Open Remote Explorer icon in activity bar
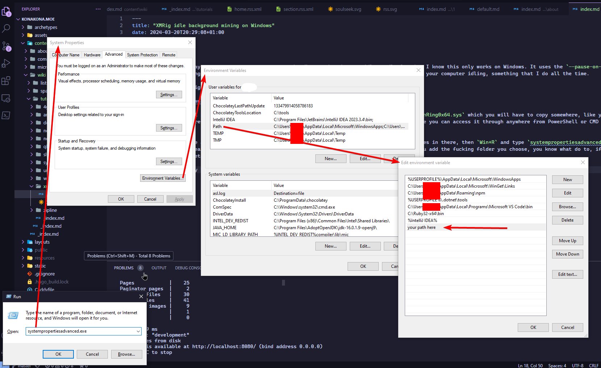 pyautogui.click(x=6, y=98)
